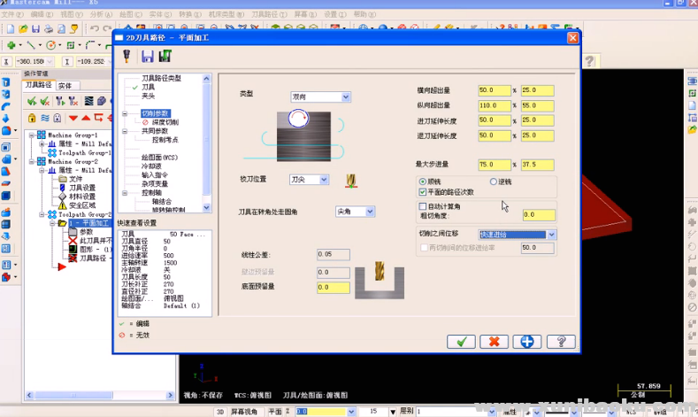Screen dimensions: 698x417
Task: Click the 最大步进量 percentage field
Action: (x=494, y=165)
